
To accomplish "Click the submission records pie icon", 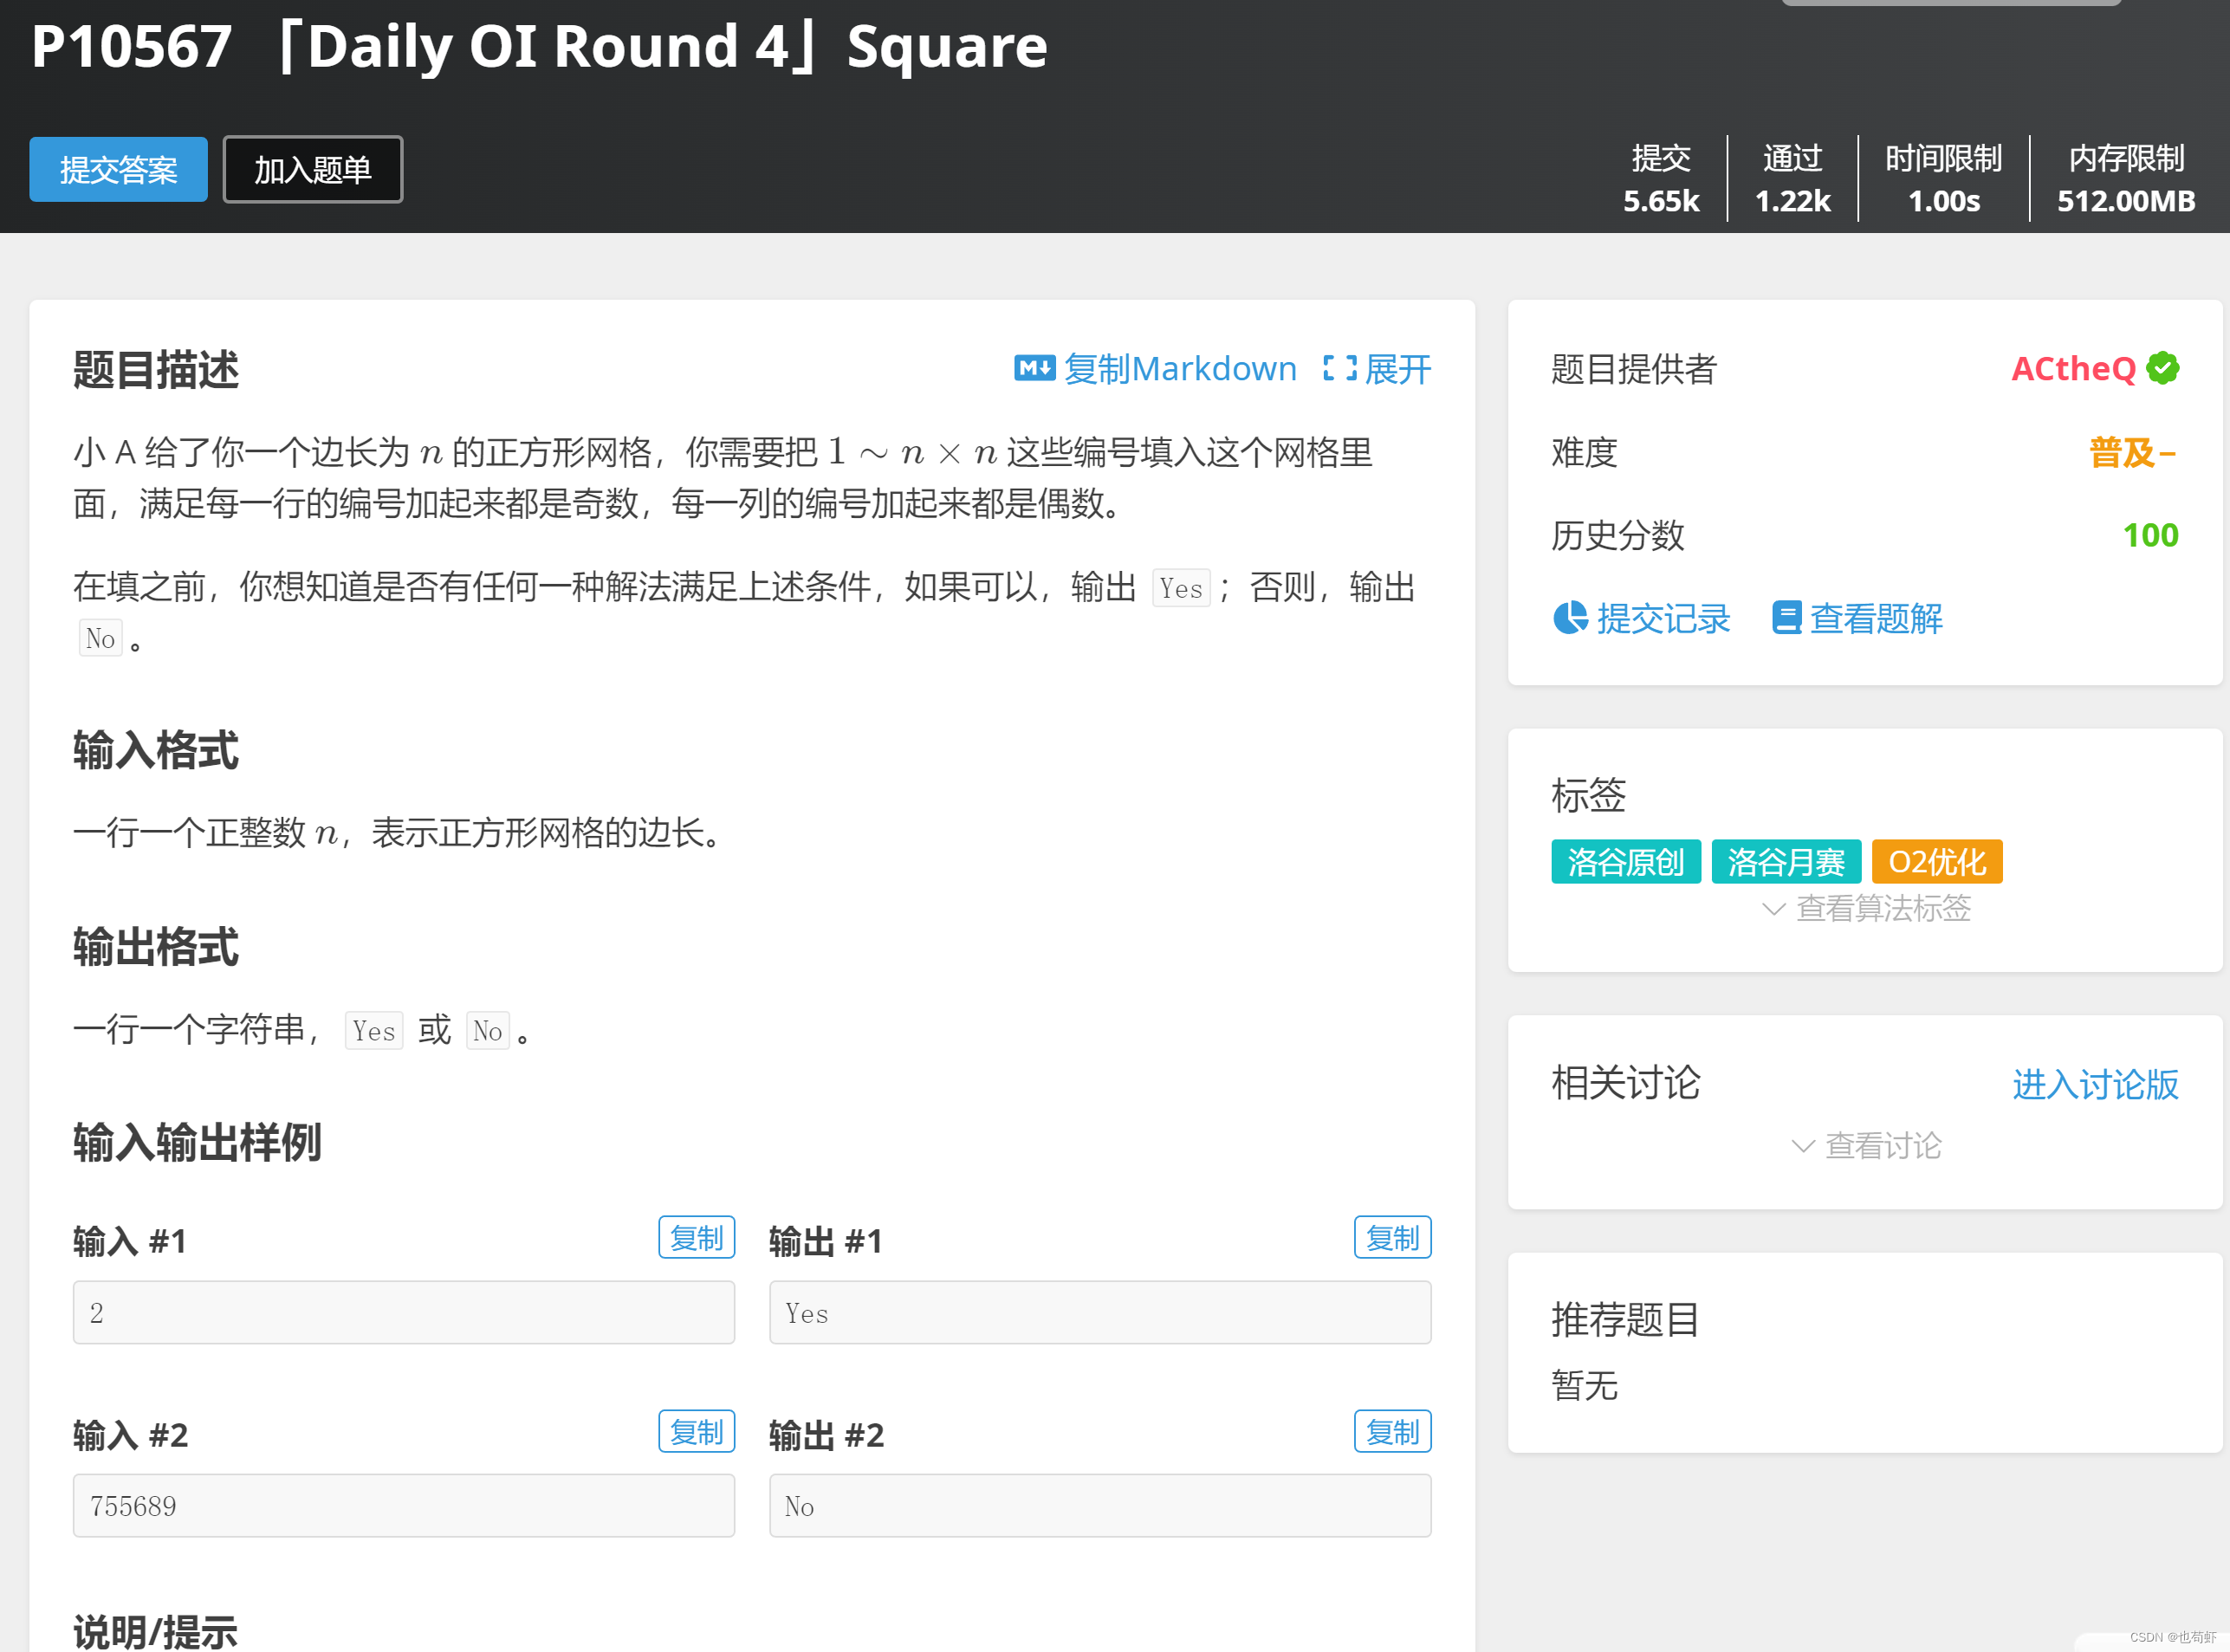I will pos(1570,618).
